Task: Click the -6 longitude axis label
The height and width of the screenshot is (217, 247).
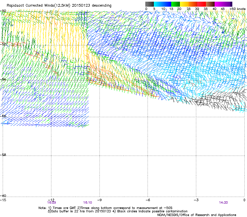Action: pyautogui.click(x=148, y=200)
